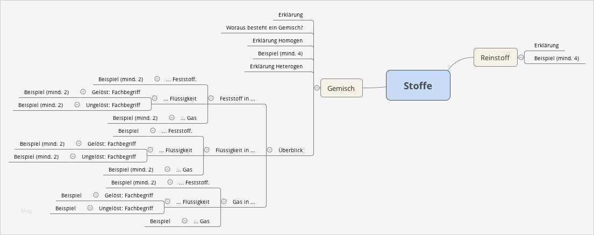Select the Reinstoff node
Image resolution: width=594 pixels, height=235 pixels.
[495, 57]
